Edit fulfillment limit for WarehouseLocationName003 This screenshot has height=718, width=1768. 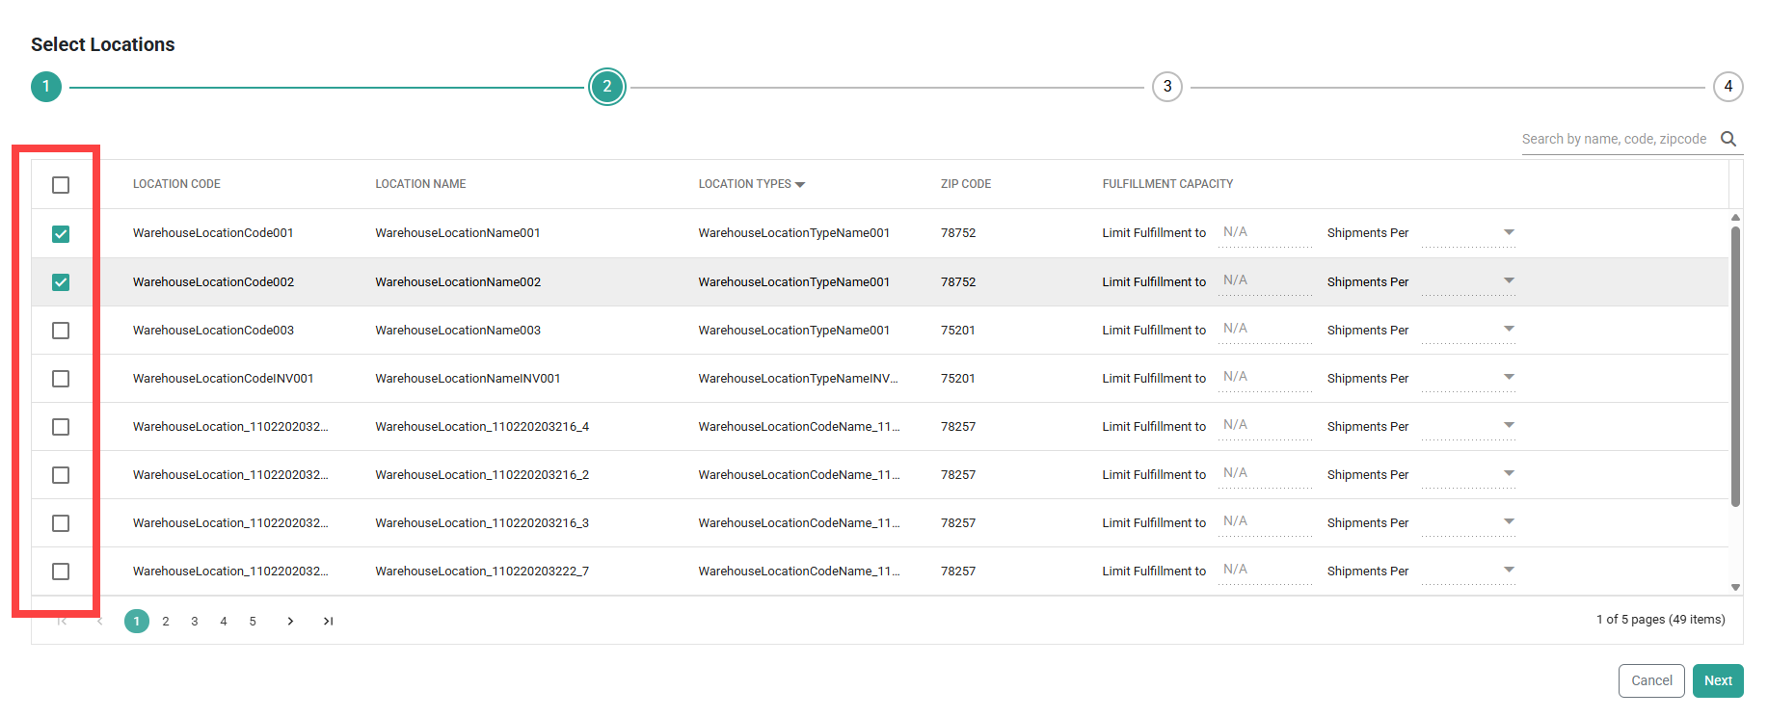(1265, 329)
